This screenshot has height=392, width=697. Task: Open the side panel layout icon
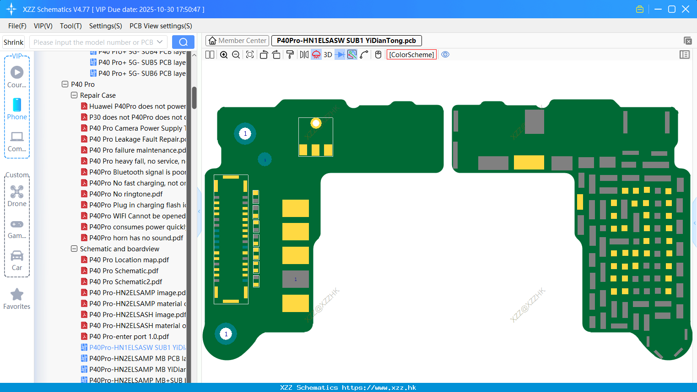tap(685, 55)
